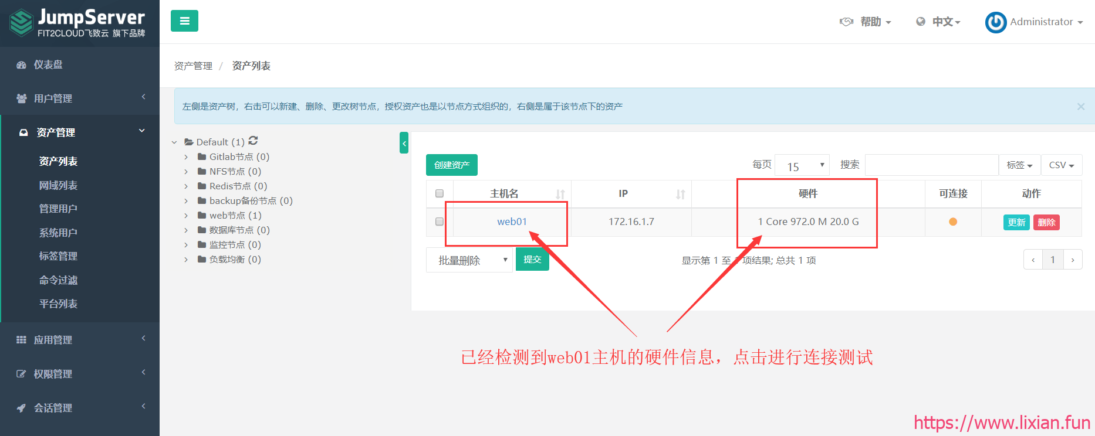Viewport: 1095px width, 436px height.
Task: Open 网域列表 in the sidebar
Action: pyautogui.click(x=58, y=185)
